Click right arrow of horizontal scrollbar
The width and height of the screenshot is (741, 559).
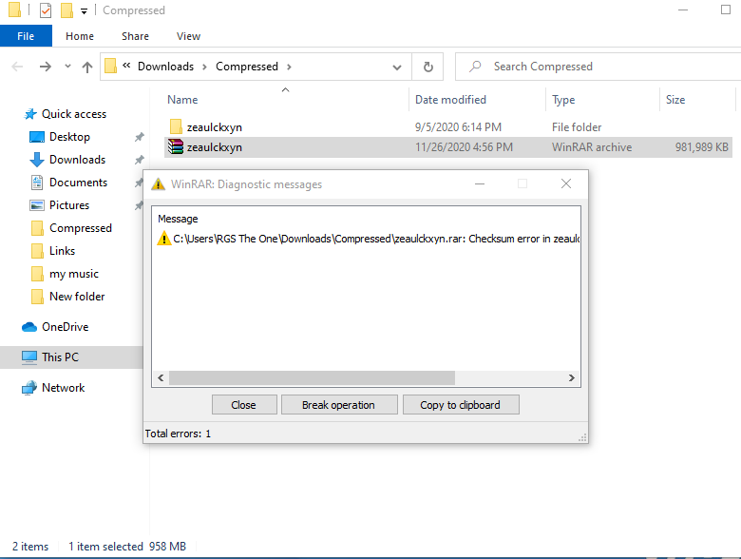coord(571,377)
